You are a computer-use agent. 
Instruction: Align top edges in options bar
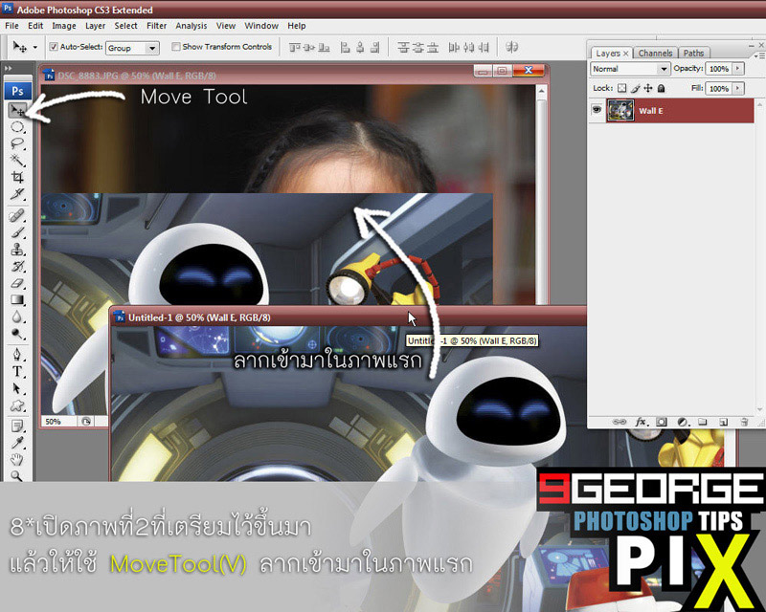[x=295, y=48]
